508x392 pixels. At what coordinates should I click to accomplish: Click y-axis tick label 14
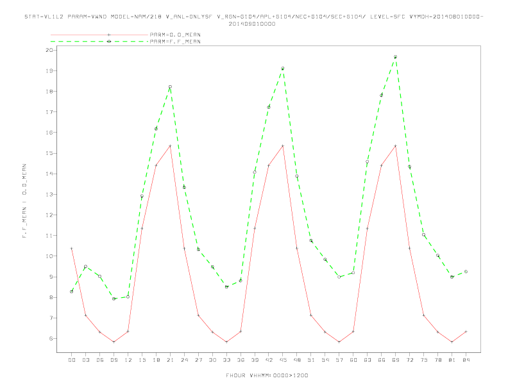(49, 174)
